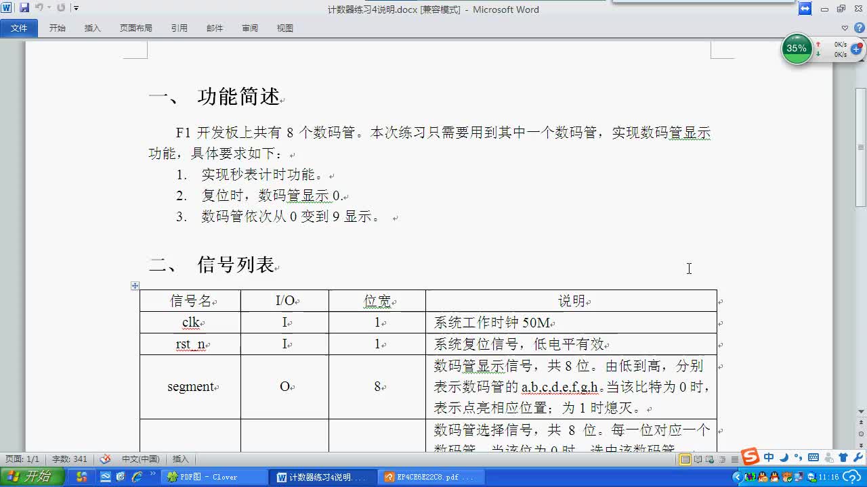Open the 视图 ribbon tab
867x487 pixels.
pos(285,28)
